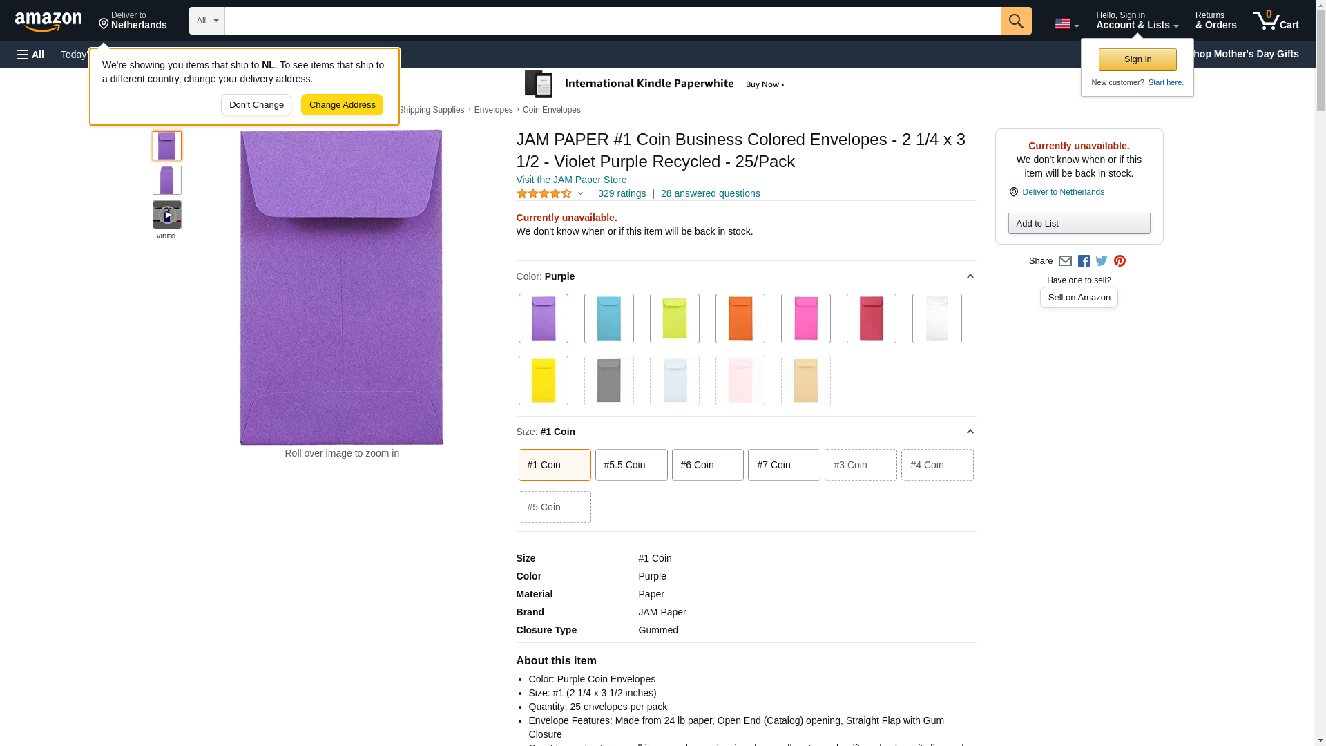Screen dimensions: 1326x746
Task: Collapse the Color section chevron
Action: [x=970, y=276]
